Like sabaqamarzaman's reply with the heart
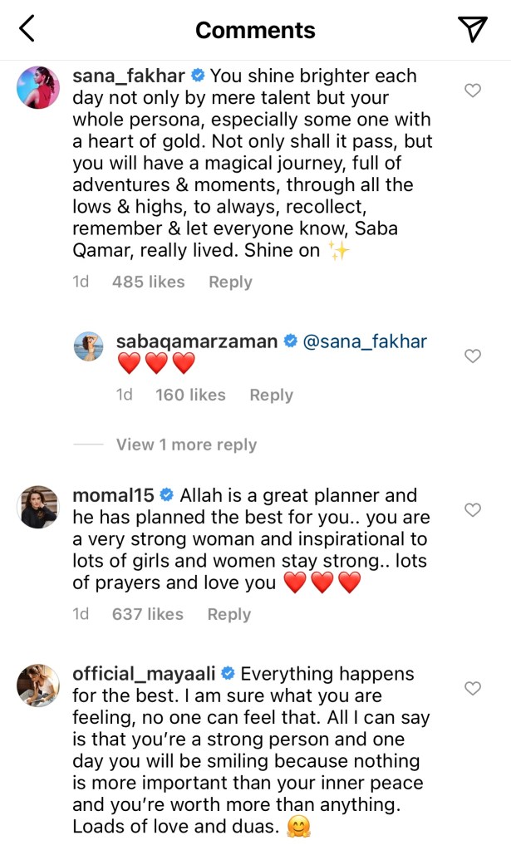This screenshot has width=511, height=850. 473,356
